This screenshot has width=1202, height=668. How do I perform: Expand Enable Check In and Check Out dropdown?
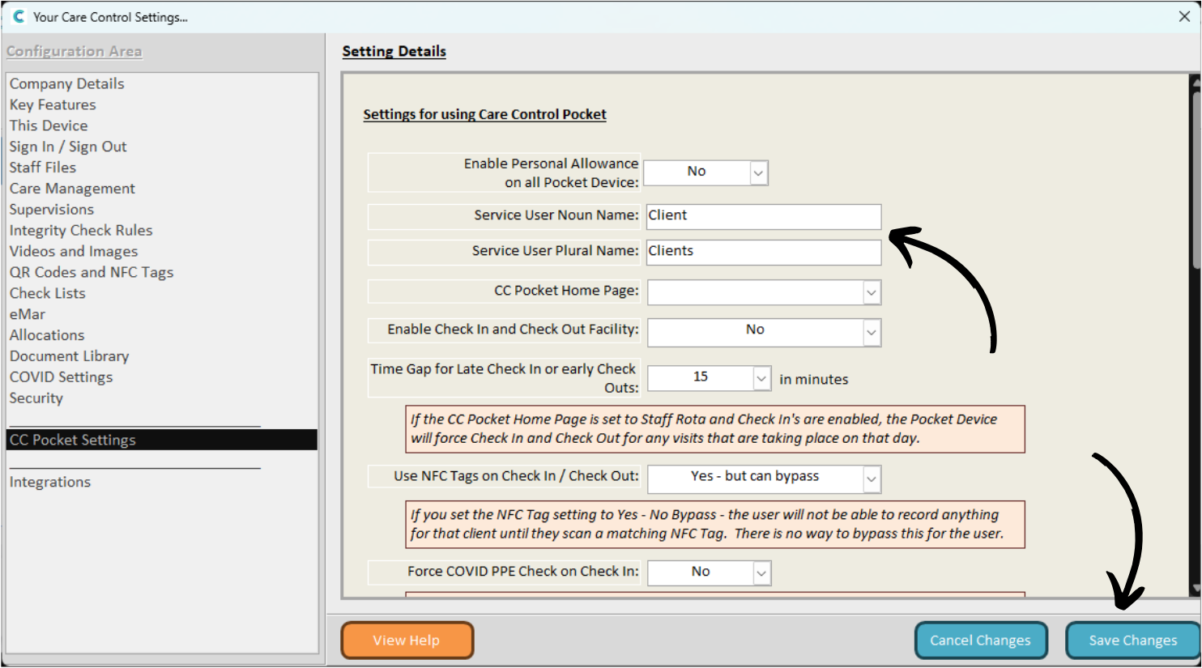click(872, 332)
